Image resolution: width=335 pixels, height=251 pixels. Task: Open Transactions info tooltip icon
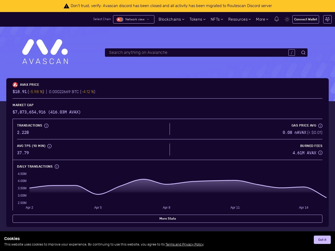pyautogui.click(x=46, y=126)
